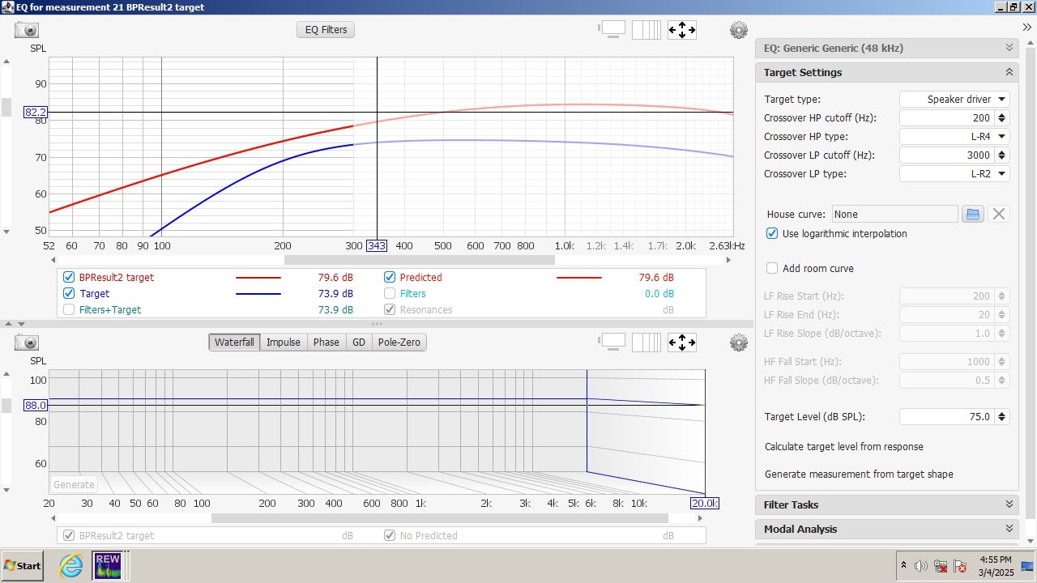Switch to the Phase tab
The width and height of the screenshot is (1037, 583).
pos(326,343)
